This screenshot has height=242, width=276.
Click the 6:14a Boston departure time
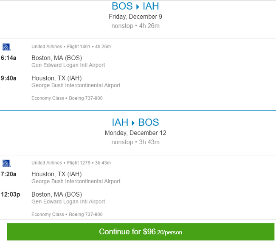[x=9, y=58]
